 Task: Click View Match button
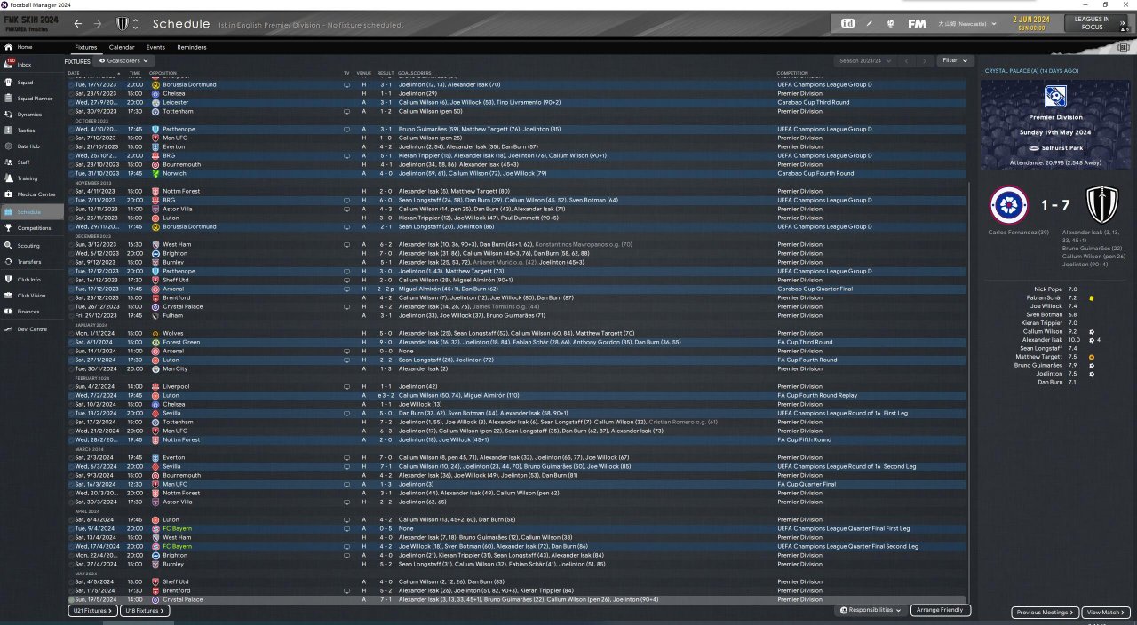(x=1106, y=613)
